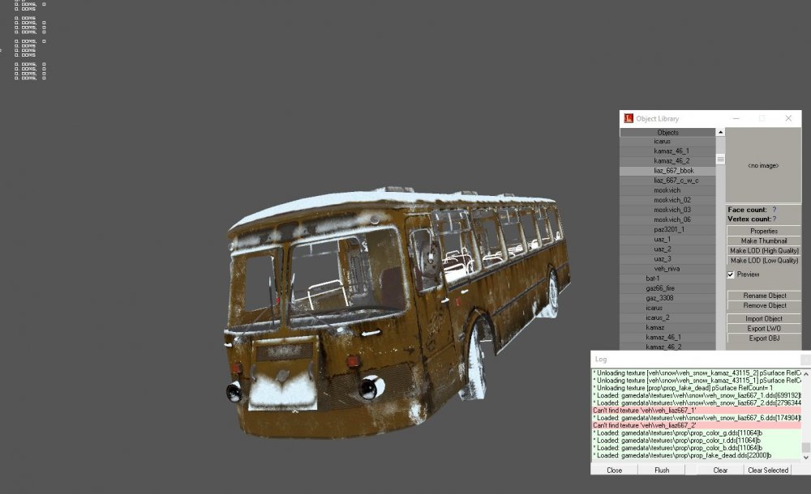Click Make Thumbnail
The image size is (811, 494).
(x=763, y=240)
